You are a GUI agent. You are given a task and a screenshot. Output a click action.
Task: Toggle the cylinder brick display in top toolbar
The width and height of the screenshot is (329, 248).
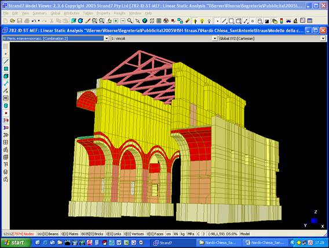259,21
